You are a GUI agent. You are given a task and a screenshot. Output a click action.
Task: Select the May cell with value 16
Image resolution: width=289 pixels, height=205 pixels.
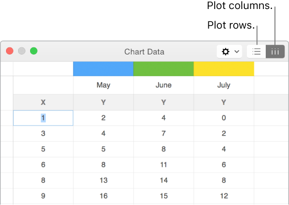tap(103, 196)
